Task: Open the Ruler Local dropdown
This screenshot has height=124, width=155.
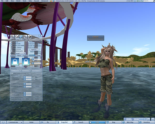Action: 21,53
